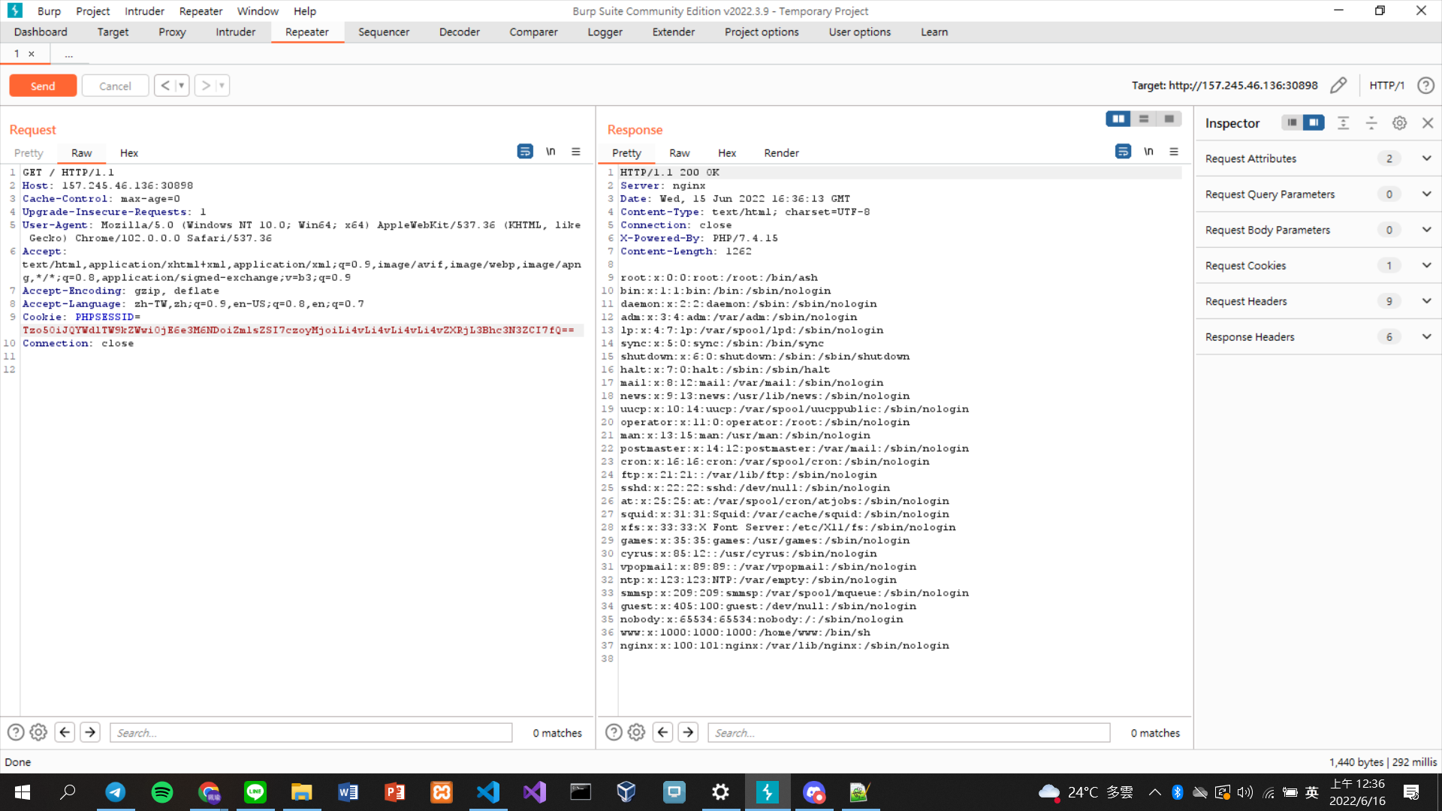The height and width of the screenshot is (811, 1442).
Task: Click the response Search input field
Action: pos(909,732)
